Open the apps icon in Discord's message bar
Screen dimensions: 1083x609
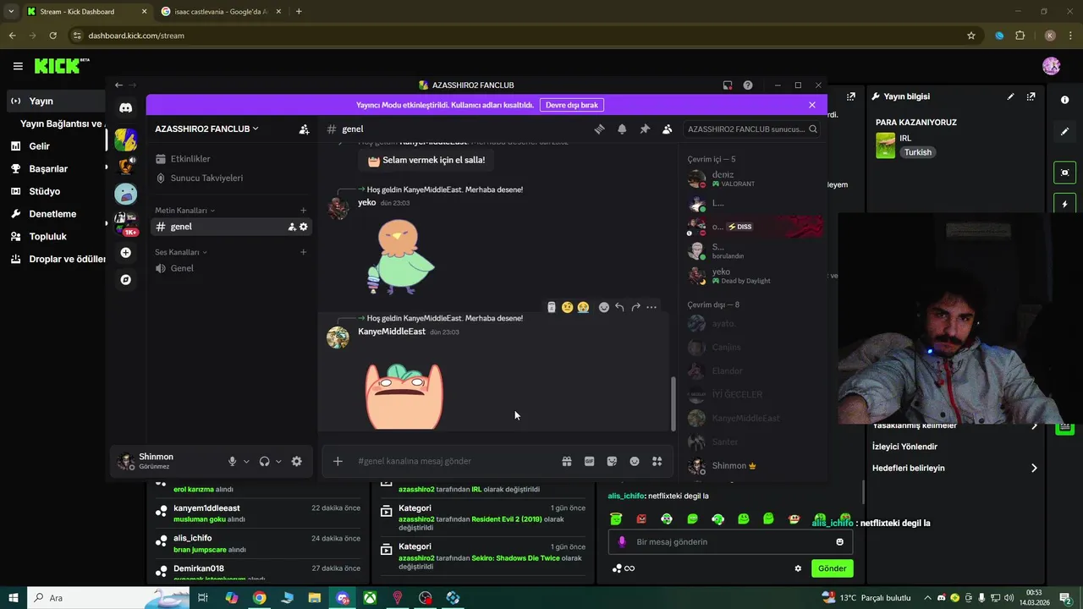click(657, 461)
